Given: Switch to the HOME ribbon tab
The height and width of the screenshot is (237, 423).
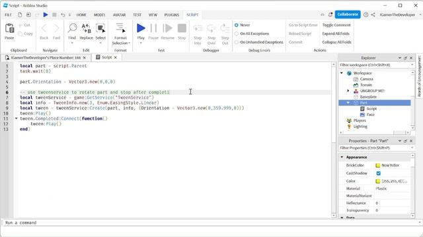Looking at the screenshot, I should pos(81,14).
